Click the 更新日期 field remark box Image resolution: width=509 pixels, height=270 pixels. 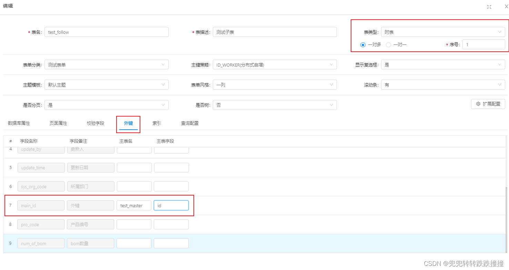(x=91, y=168)
